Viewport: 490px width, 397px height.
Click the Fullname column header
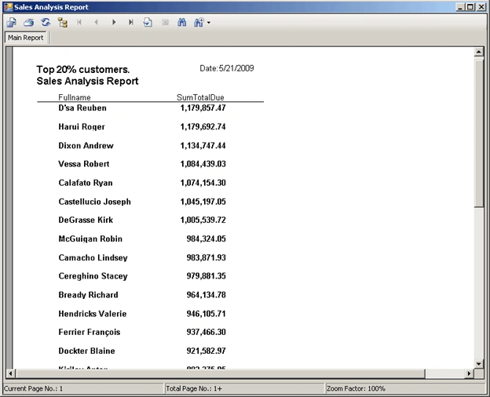(x=75, y=97)
